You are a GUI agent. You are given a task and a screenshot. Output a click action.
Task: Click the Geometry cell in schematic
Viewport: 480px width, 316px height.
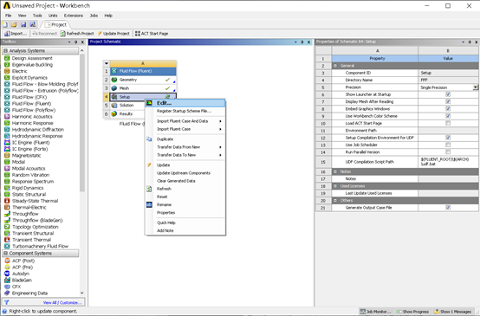point(143,80)
